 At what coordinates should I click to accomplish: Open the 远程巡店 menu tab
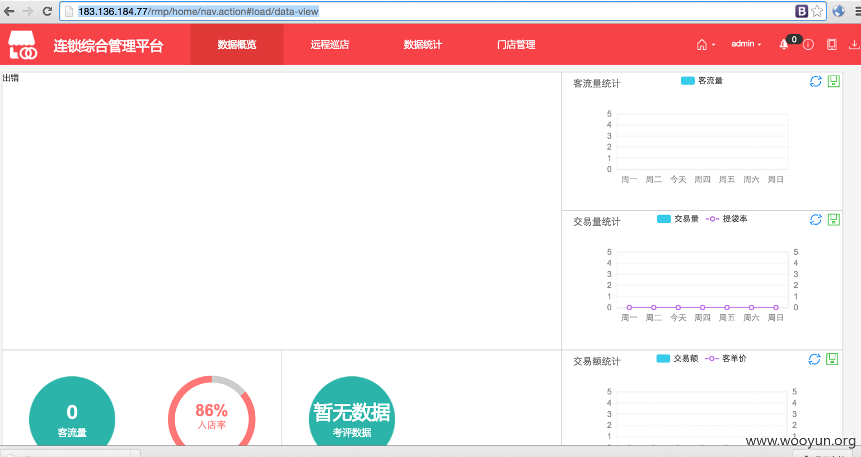coord(330,44)
